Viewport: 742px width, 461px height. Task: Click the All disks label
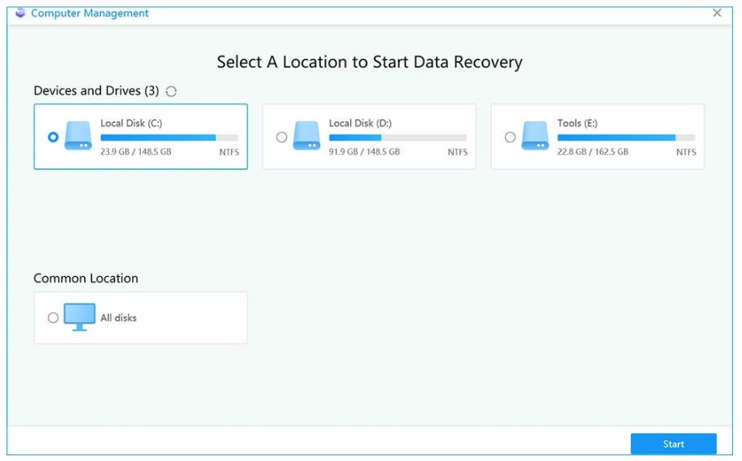(119, 318)
